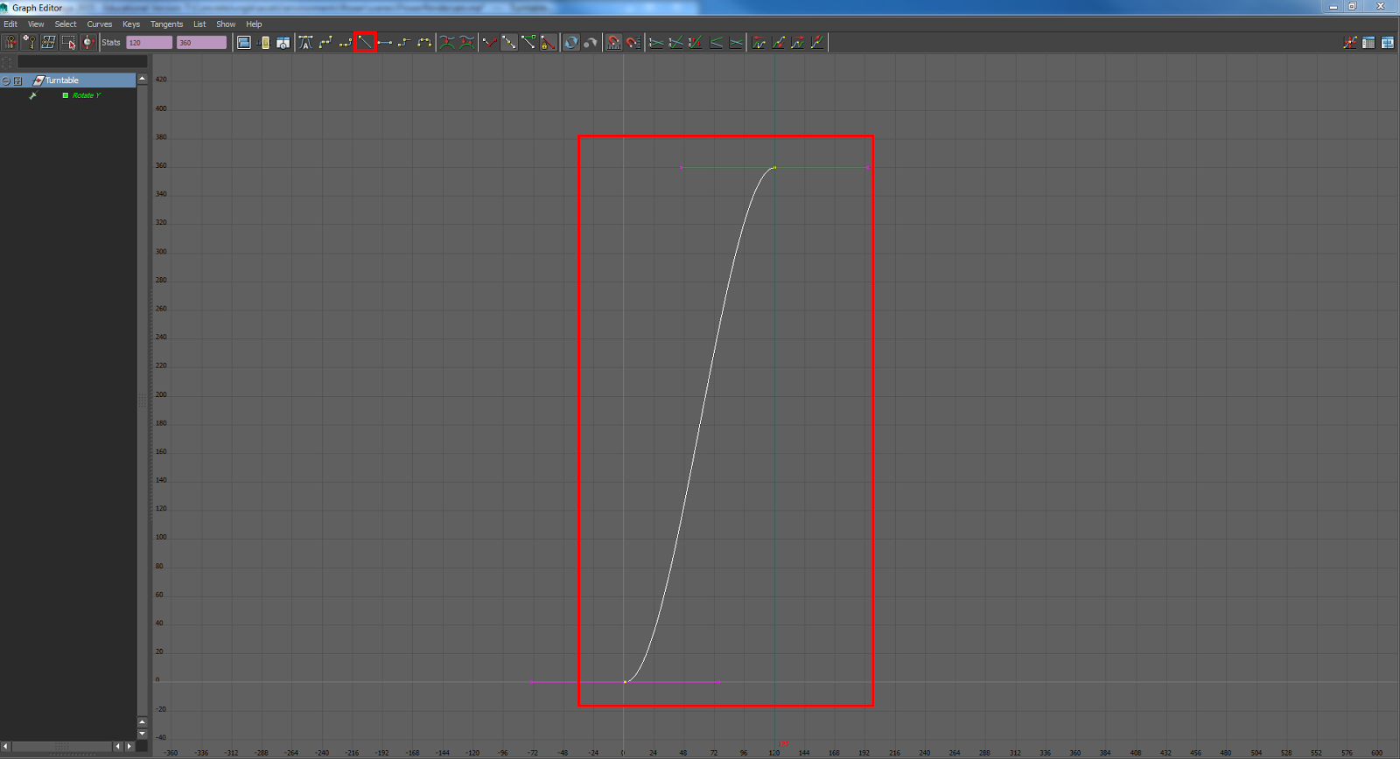The width and height of the screenshot is (1400, 759).
Task: Toggle Stacked curve display icon
Action: click(716, 42)
